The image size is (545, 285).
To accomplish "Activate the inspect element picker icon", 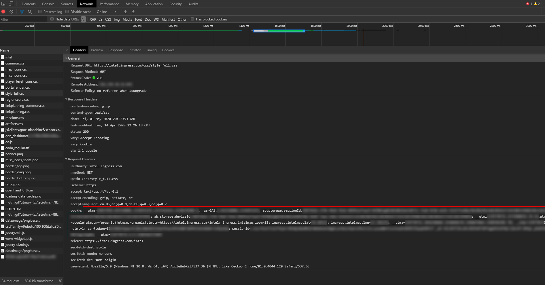I will click(3, 4).
